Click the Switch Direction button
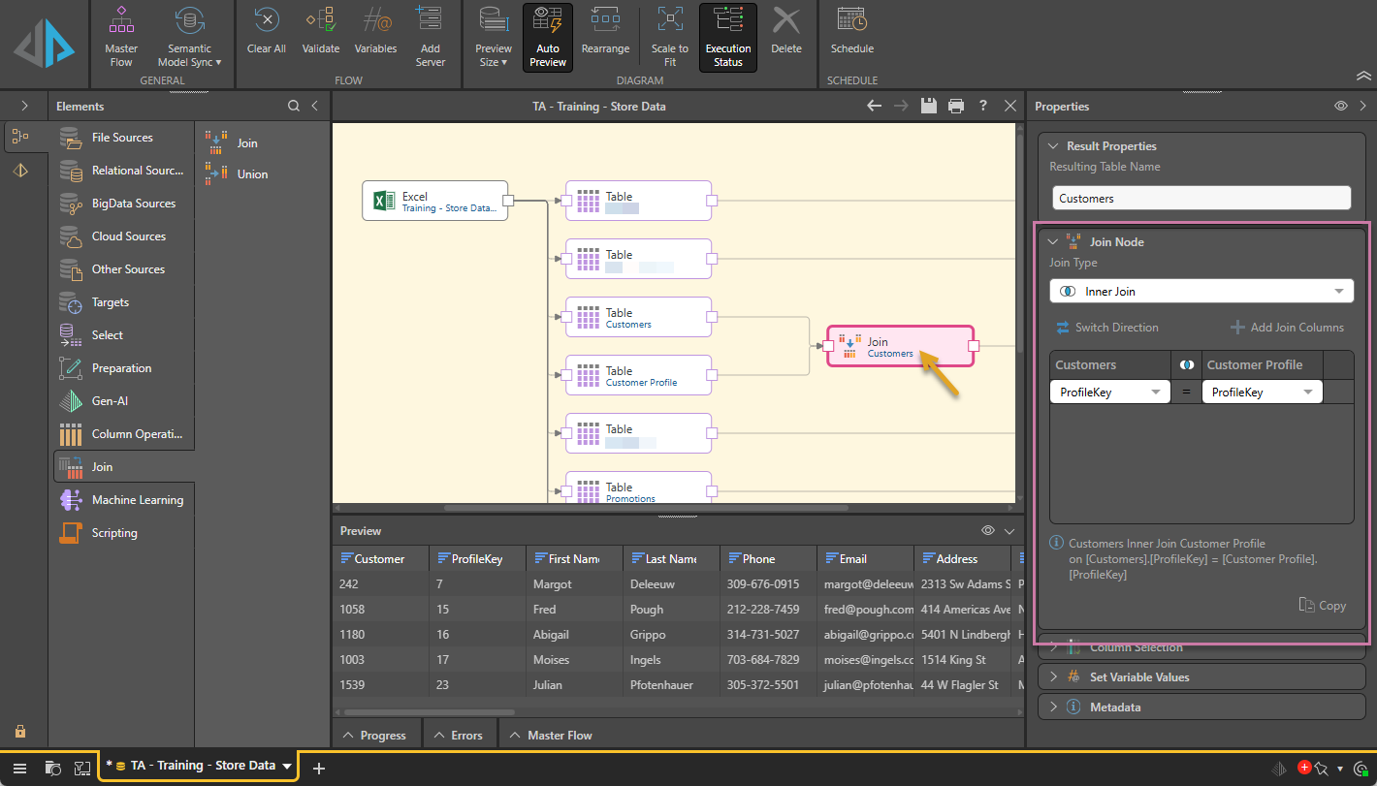 (x=1106, y=328)
